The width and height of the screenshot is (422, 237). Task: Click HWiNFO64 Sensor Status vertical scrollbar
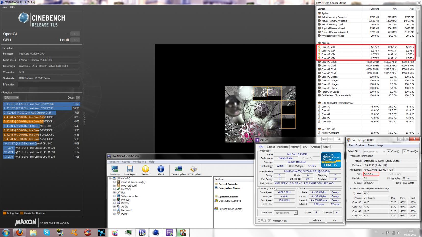418,71
